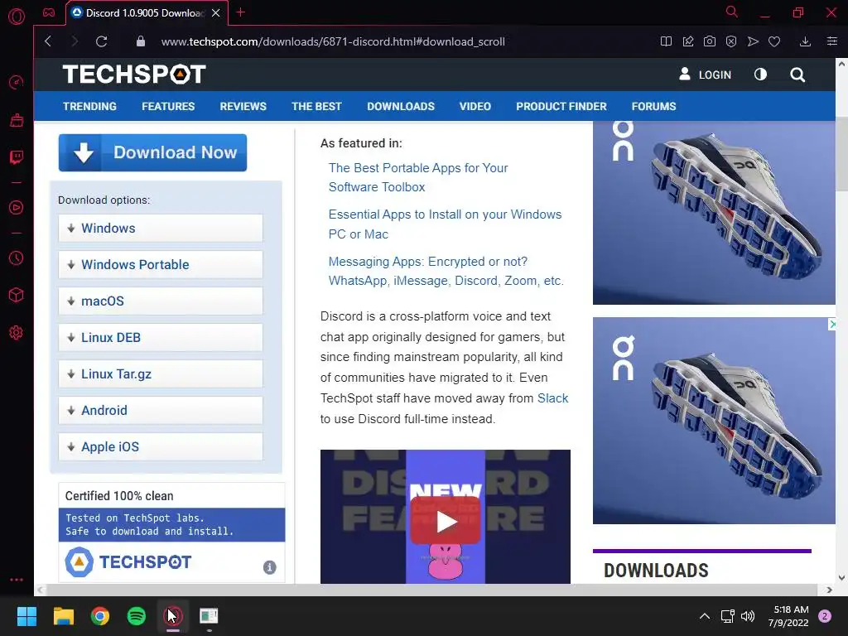Choose the Linux Tar.gz download option
Screen dimensions: 848x636
pyautogui.click(x=161, y=373)
